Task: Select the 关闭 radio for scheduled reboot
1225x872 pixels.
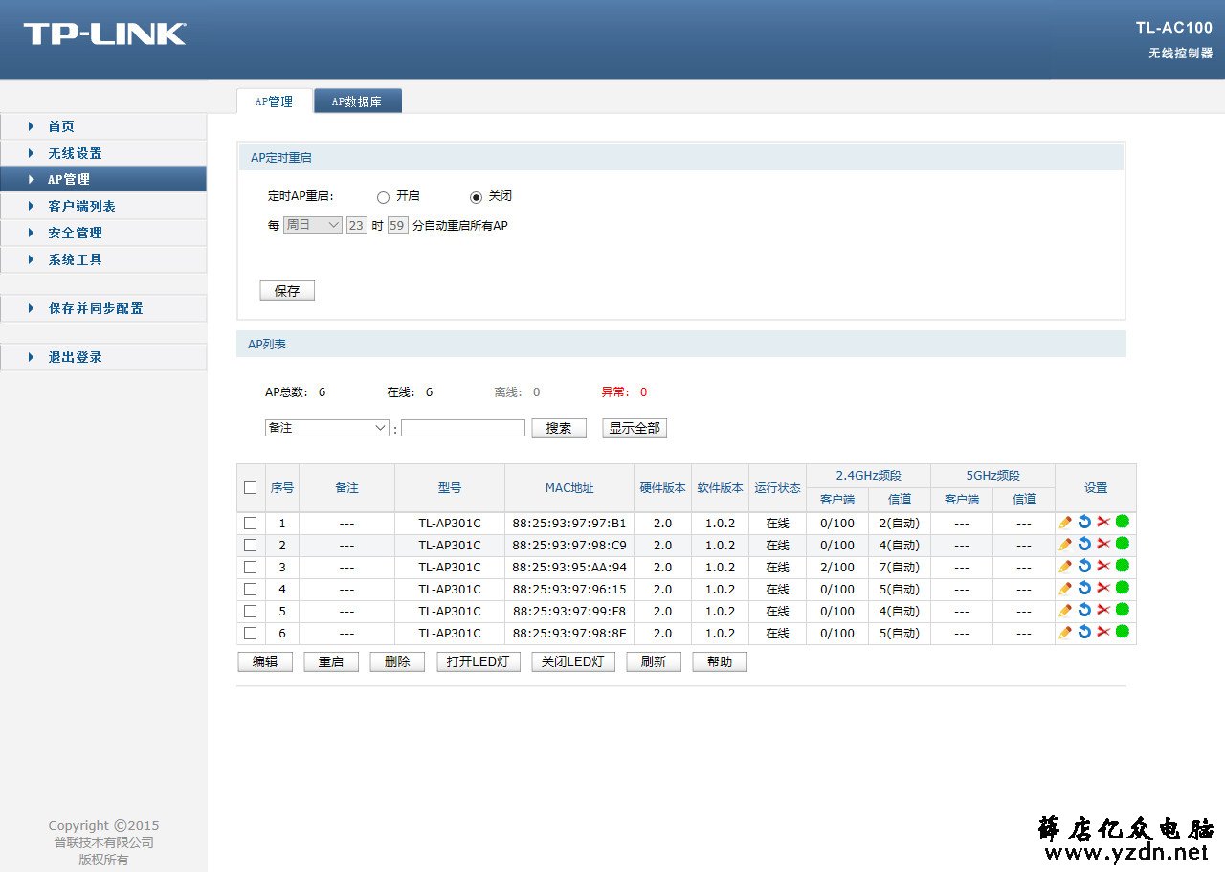Action: point(476,197)
